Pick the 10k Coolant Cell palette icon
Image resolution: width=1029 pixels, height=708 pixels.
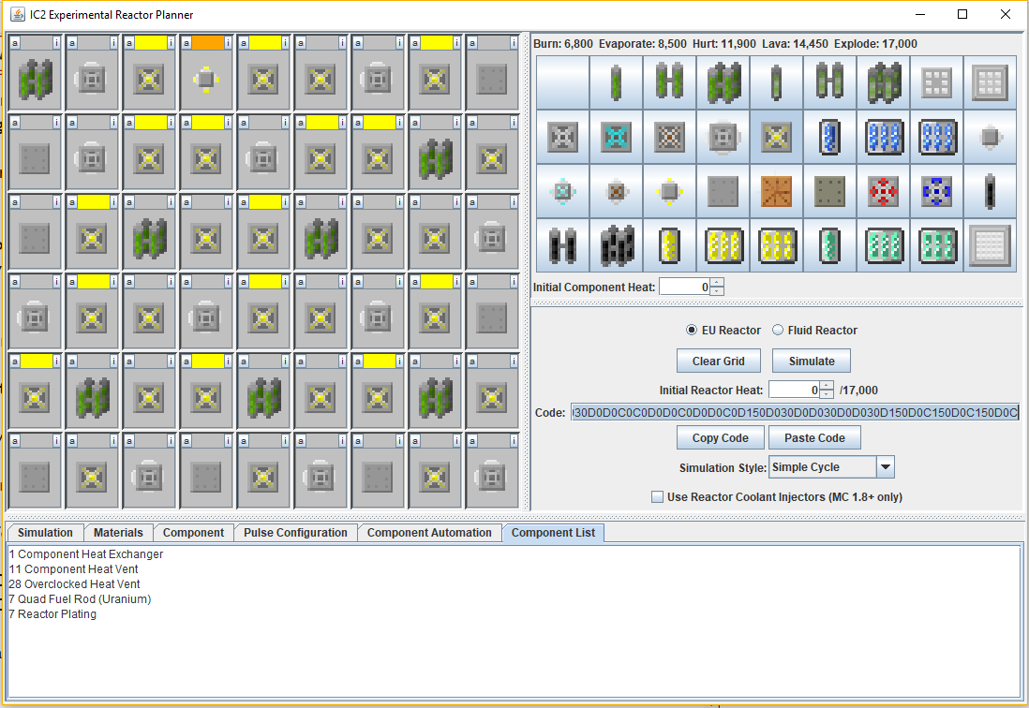click(830, 137)
